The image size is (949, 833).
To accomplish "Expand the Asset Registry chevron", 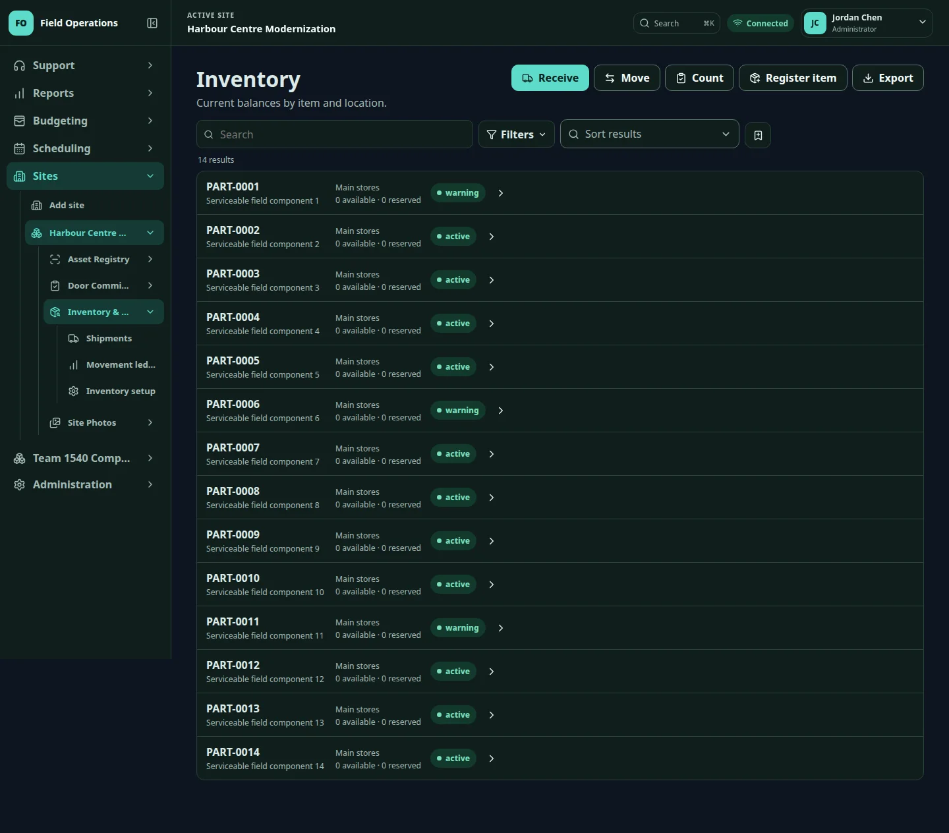I will [x=150, y=259].
